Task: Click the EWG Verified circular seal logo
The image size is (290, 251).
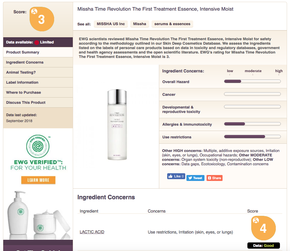Action: point(38,146)
